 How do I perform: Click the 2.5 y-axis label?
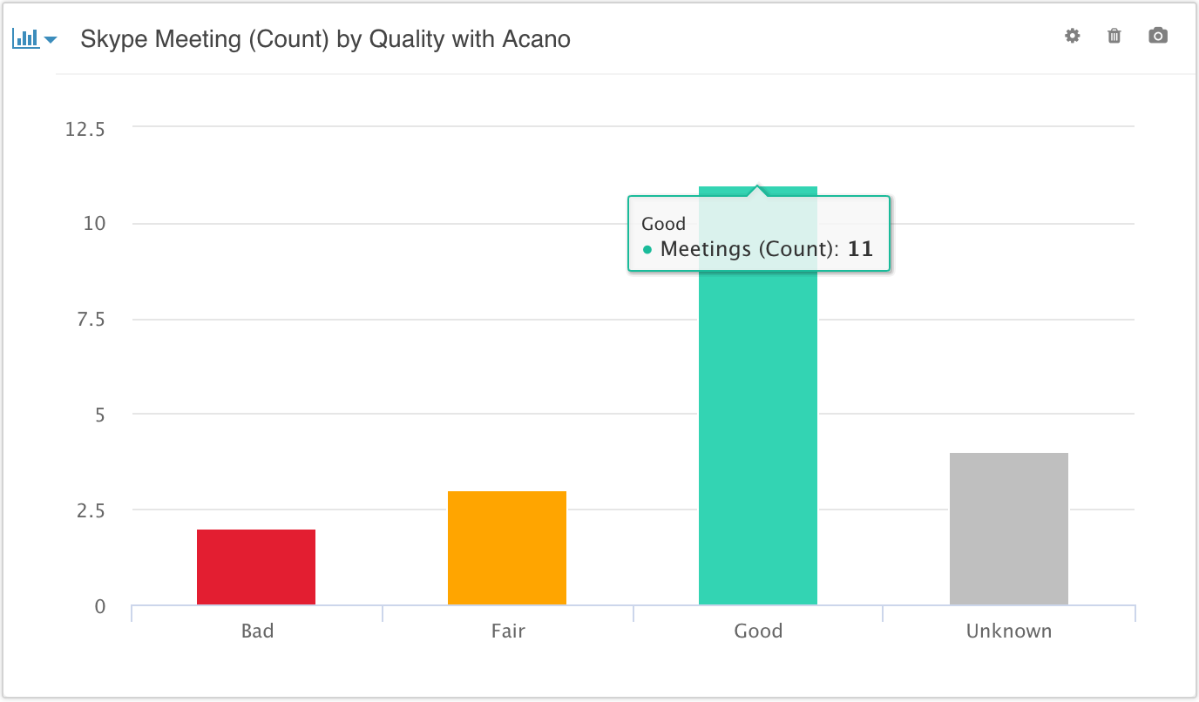pyautogui.click(x=91, y=510)
